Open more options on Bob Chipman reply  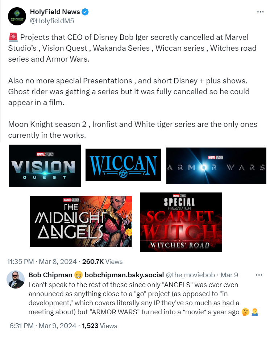259,275
